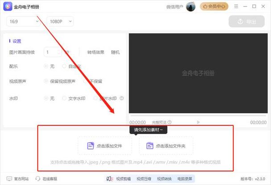Click the headset icon beside 在线客服

(38, 179)
